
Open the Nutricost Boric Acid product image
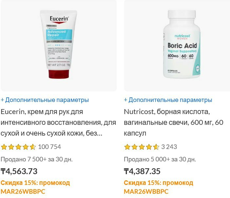click(177, 45)
